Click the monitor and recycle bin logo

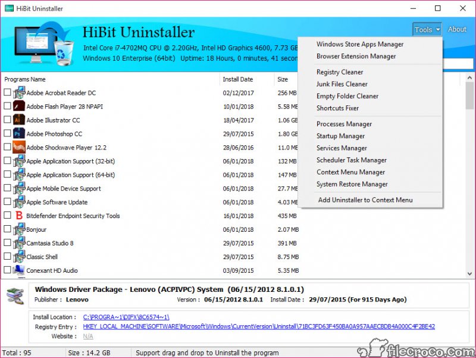(44, 43)
